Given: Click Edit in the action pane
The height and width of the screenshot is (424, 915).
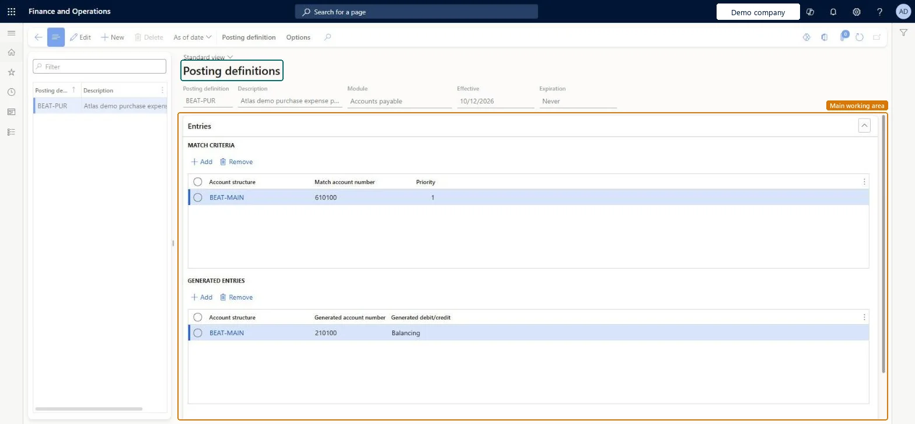Looking at the screenshot, I should point(81,37).
